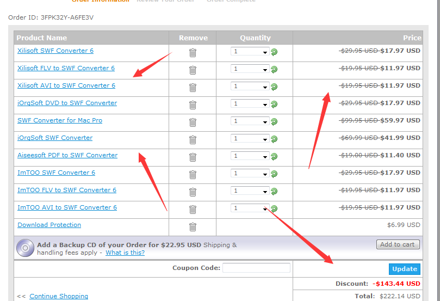440x301 pixels.
Task: Open Xilisoft FLV to SWF Converter 6 link
Action: [x=66, y=68]
